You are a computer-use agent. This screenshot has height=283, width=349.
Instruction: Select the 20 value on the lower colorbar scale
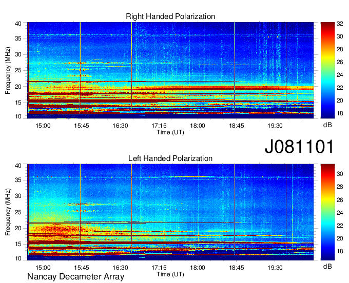340,238
